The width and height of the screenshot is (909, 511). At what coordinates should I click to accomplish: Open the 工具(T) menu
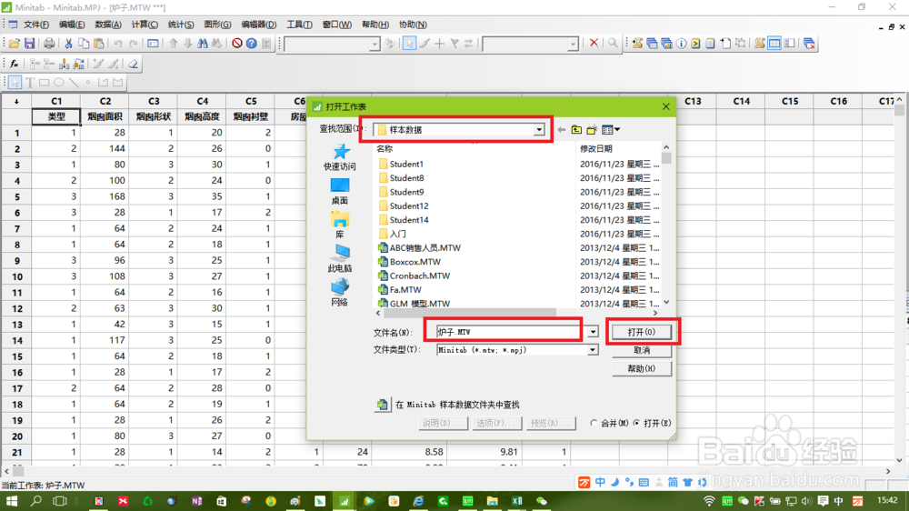(299, 25)
